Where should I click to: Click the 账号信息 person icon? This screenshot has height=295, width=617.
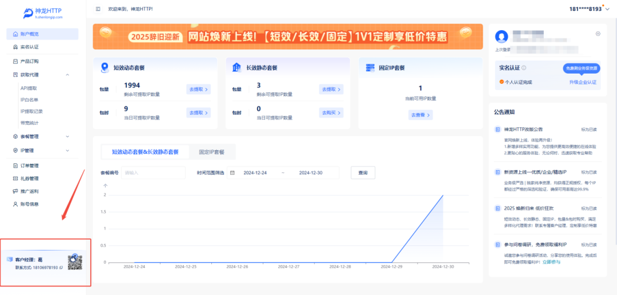pyautogui.click(x=15, y=204)
